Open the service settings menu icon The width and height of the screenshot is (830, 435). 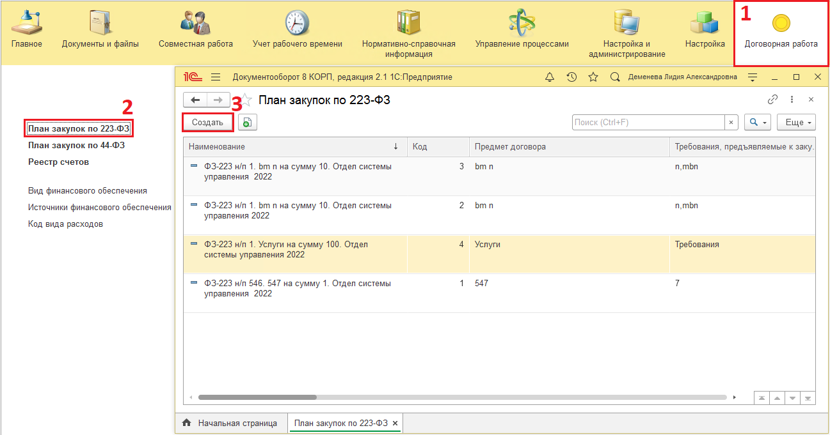click(753, 77)
